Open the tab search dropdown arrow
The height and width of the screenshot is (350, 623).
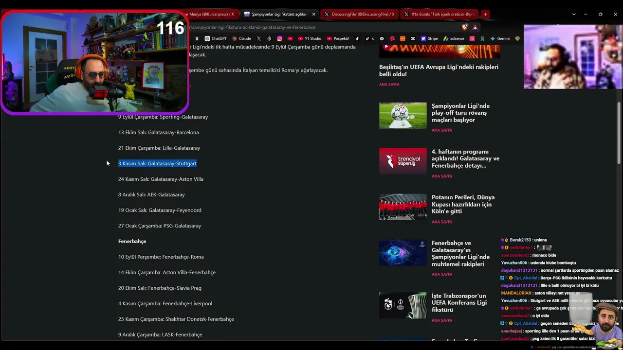click(x=574, y=14)
